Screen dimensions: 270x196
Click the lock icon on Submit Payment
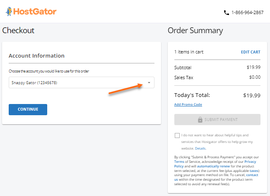click(200, 120)
